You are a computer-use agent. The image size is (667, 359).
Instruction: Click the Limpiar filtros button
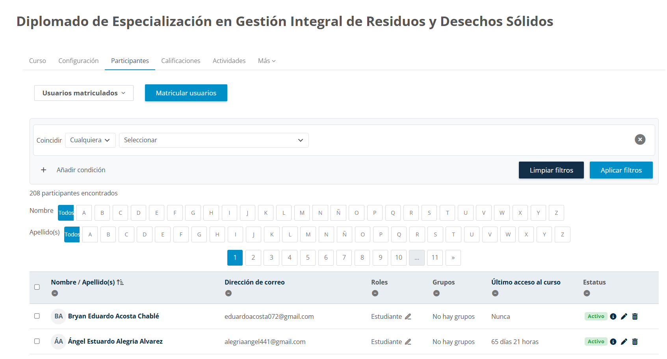551,170
